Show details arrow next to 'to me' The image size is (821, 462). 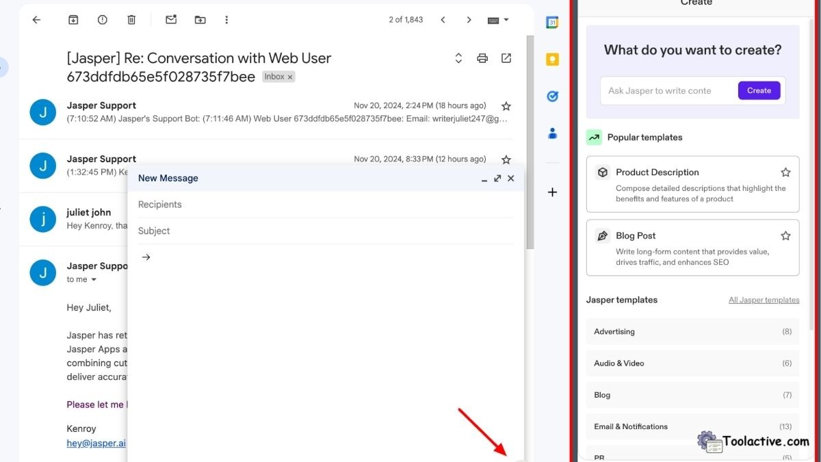pyautogui.click(x=94, y=280)
